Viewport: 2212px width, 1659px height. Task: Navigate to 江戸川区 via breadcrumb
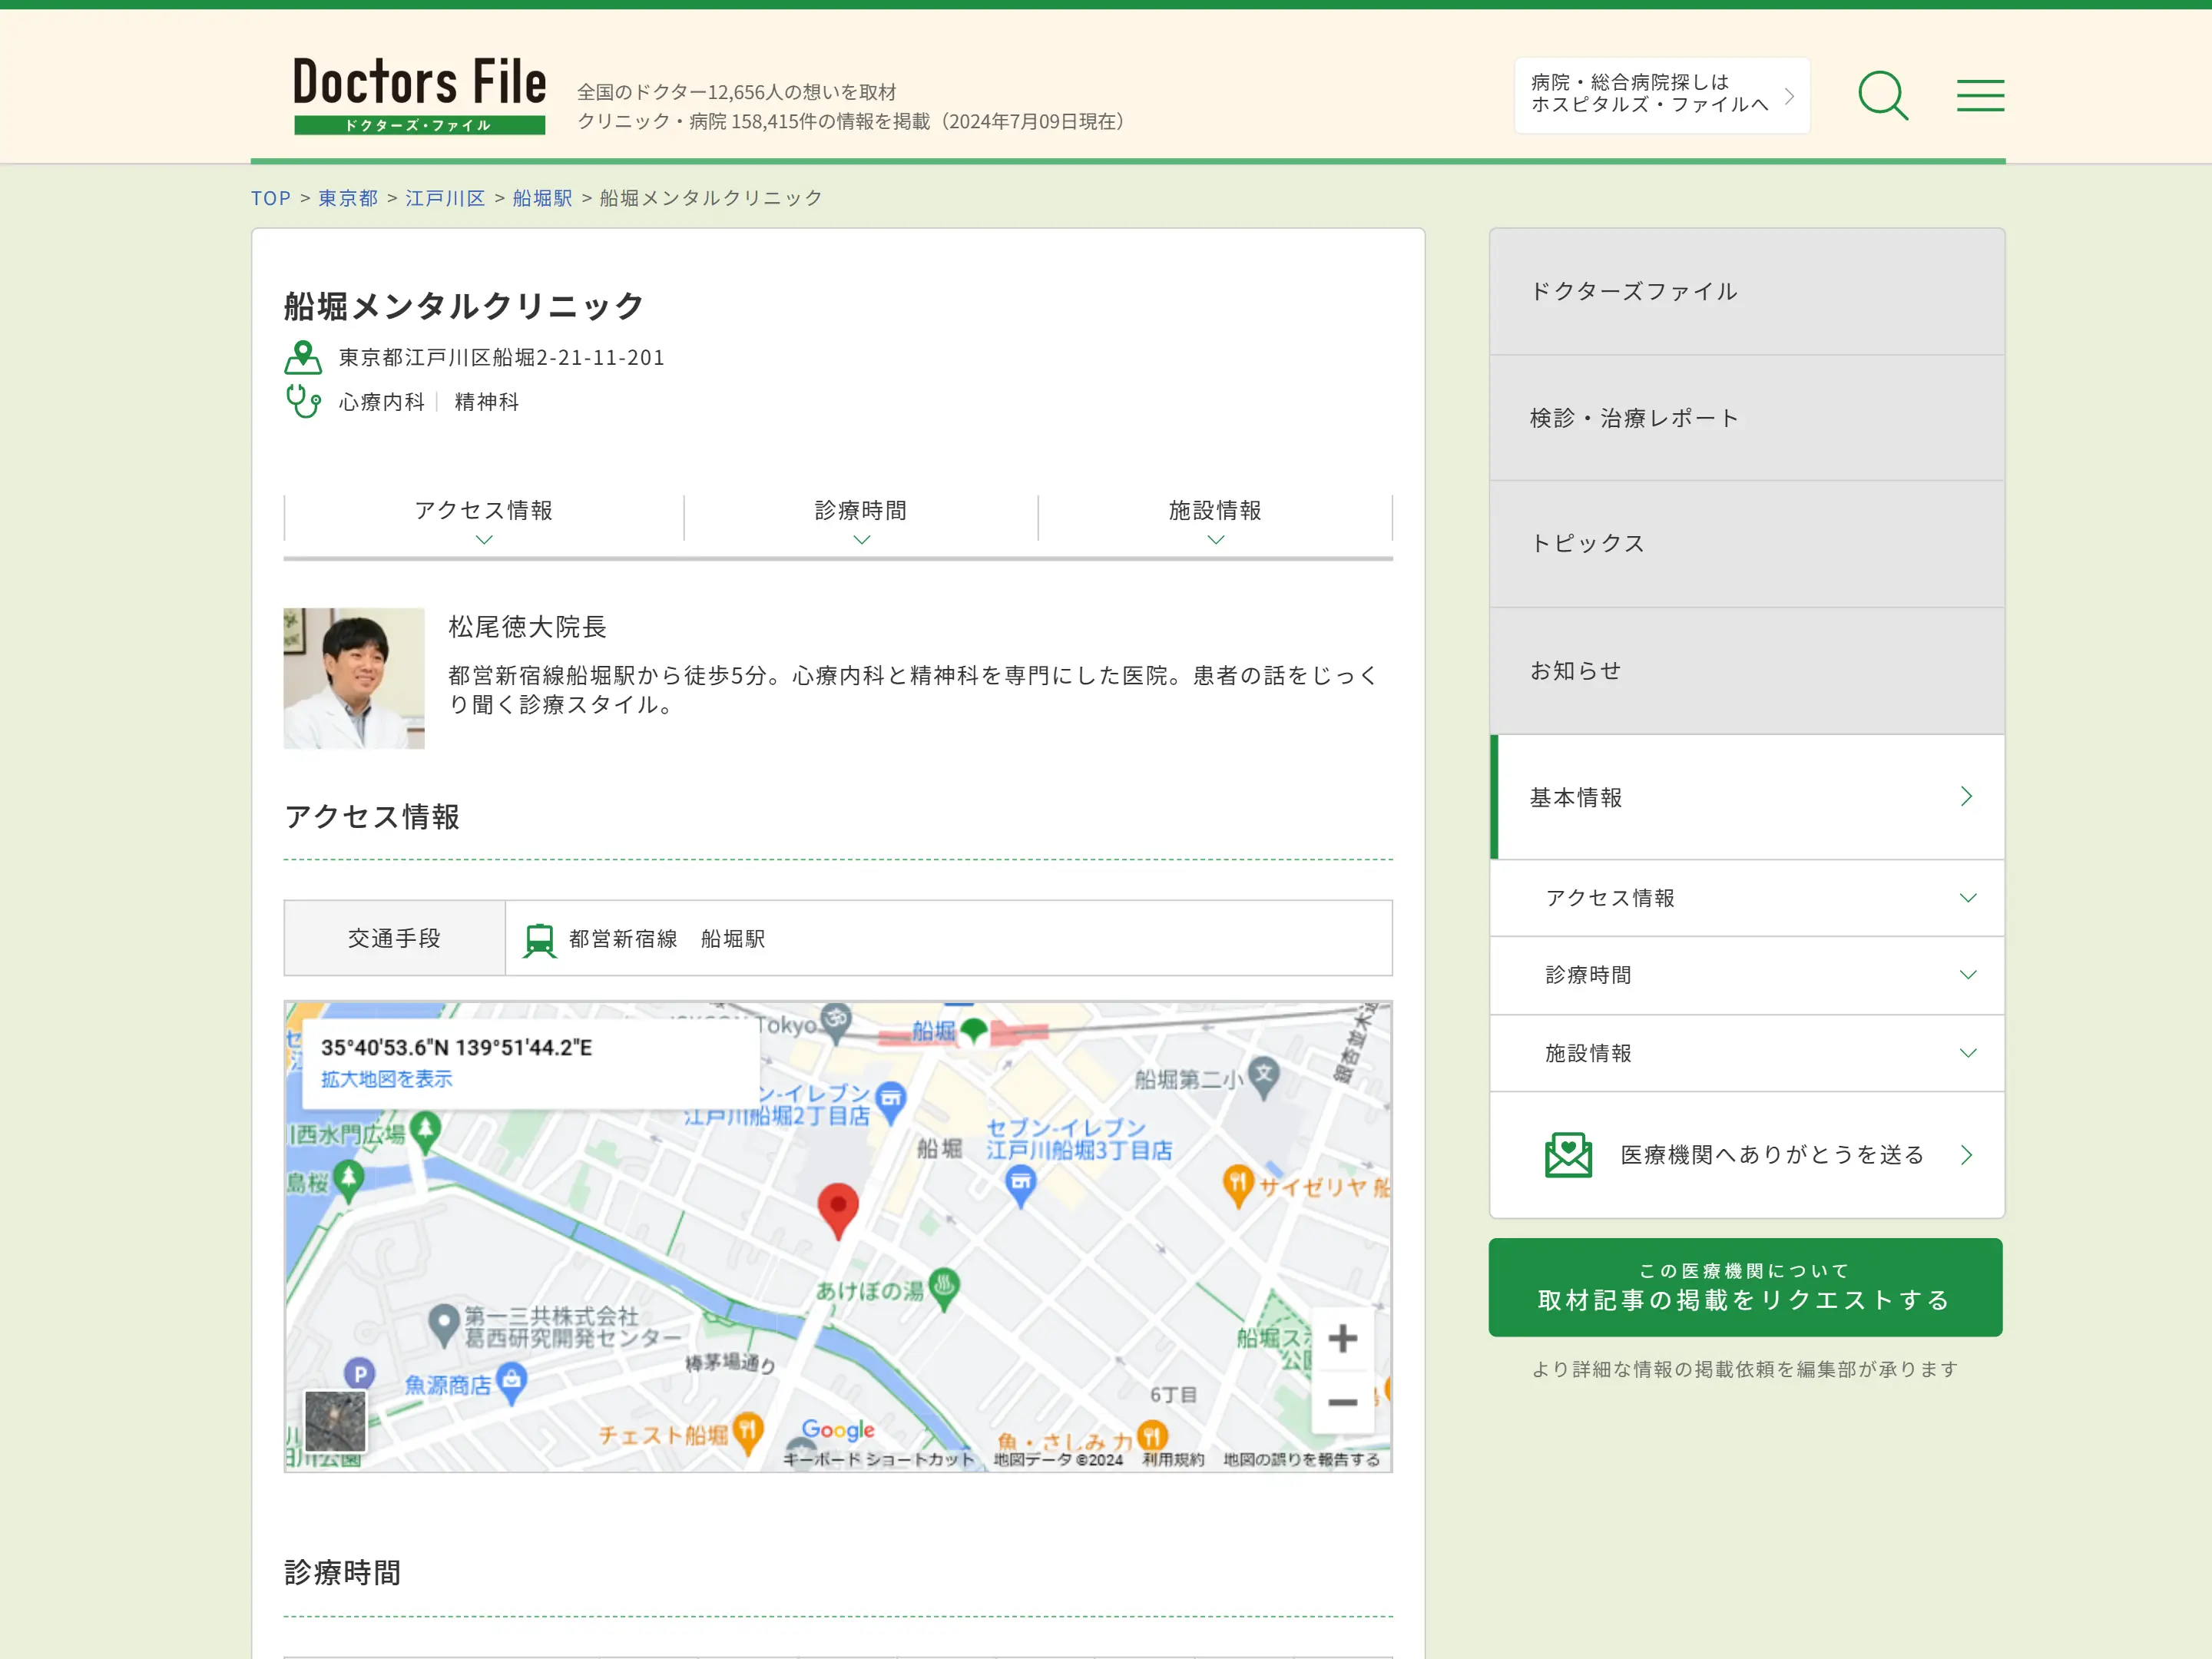[x=445, y=198]
